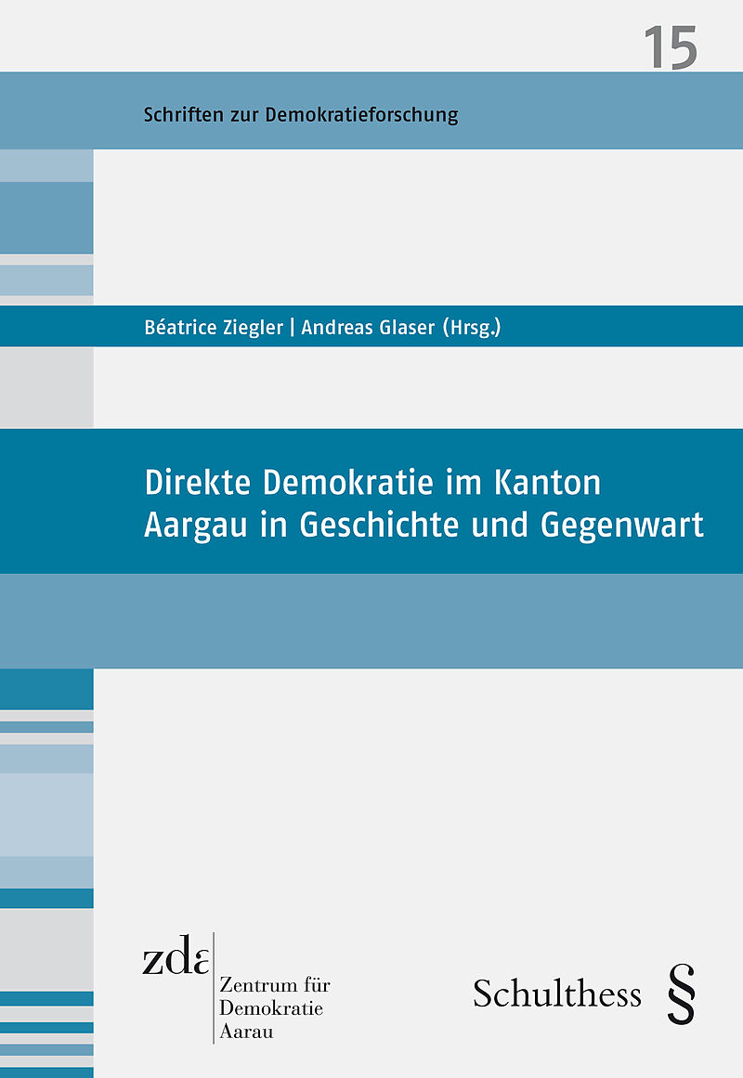Click the Schulthess paragraph symbol (§)

[x=681, y=994]
